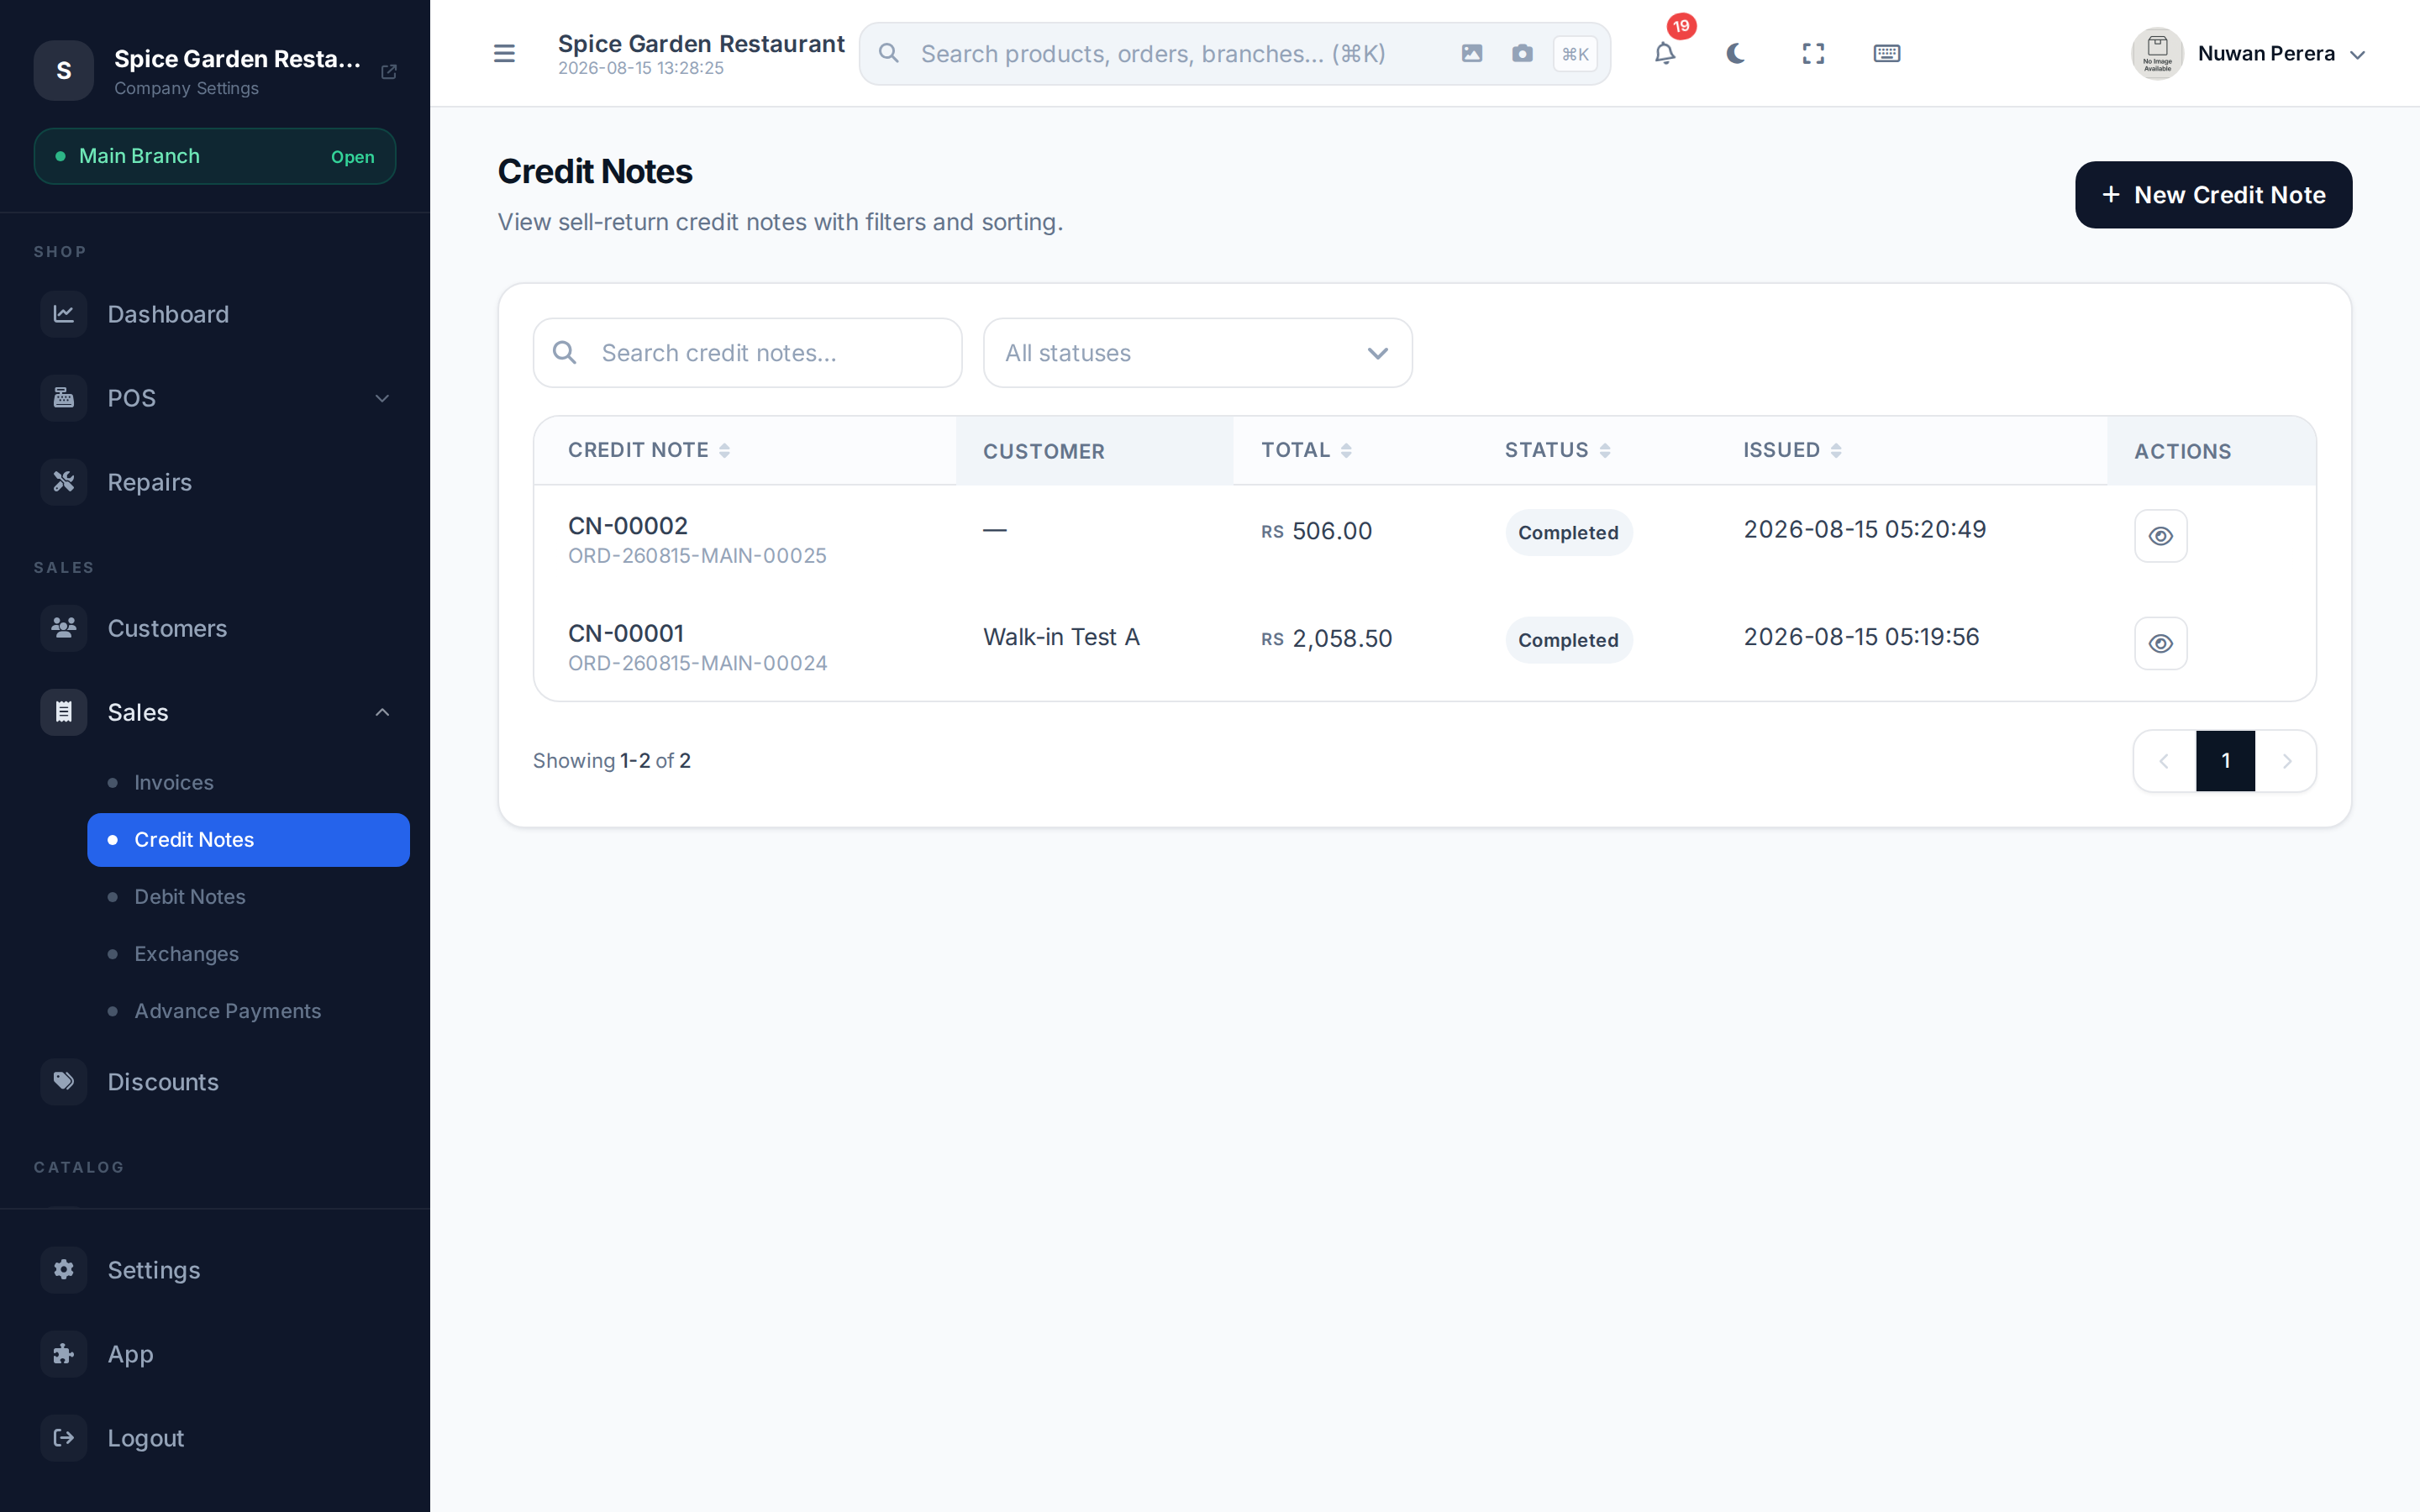The width and height of the screenshot is (2420, 1512).
Task: Toggle dark mode moon icon
Action: pos(1736,54)
